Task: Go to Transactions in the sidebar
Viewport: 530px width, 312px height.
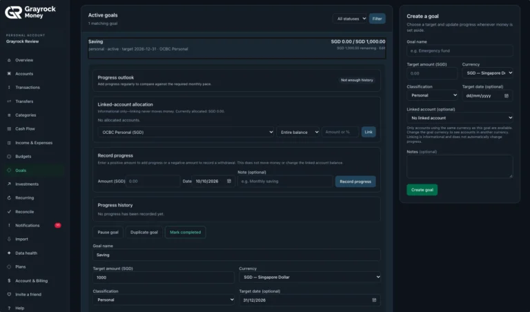Action: point(28,87)
